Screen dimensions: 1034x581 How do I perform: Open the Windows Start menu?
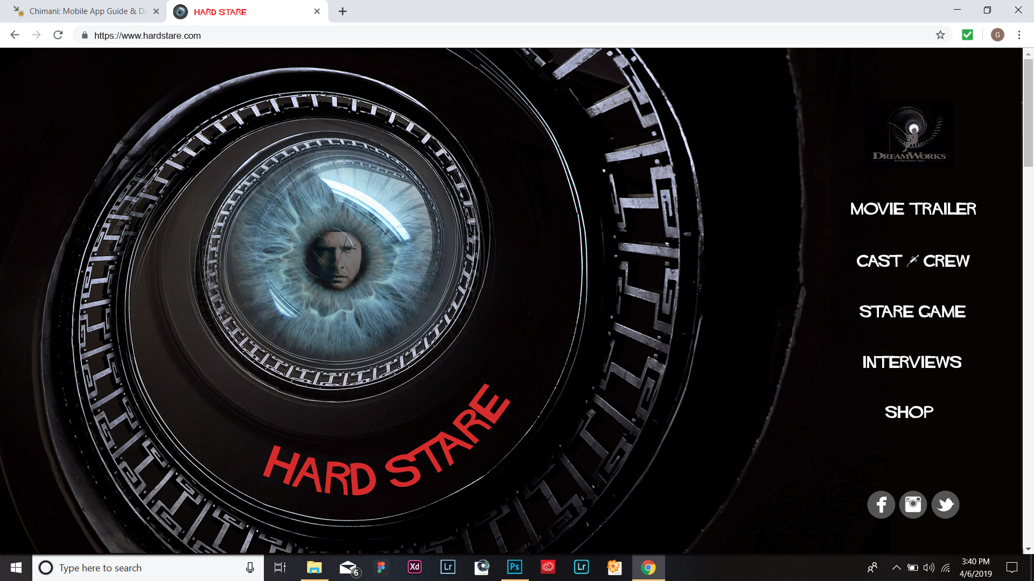click(x=16, y=568)
